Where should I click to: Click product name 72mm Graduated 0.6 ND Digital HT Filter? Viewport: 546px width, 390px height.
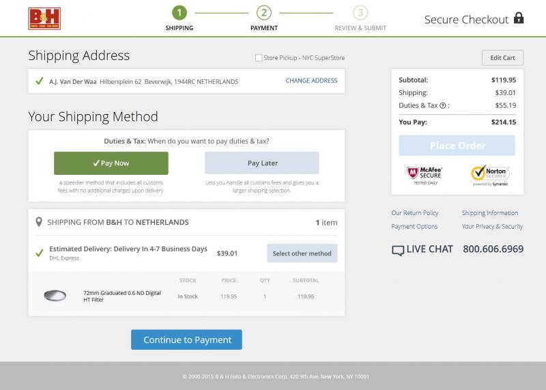(x=122, y=296)
